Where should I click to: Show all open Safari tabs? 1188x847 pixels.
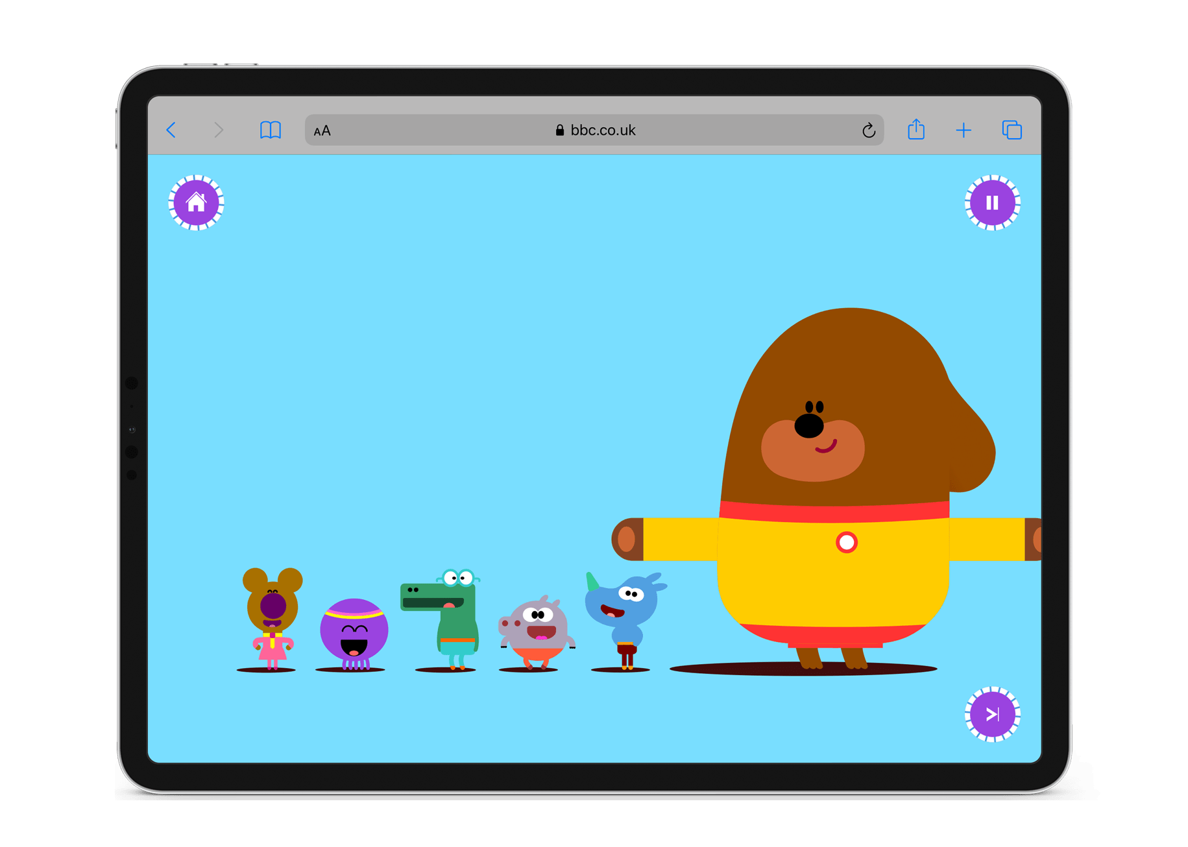coord(1011,130)
